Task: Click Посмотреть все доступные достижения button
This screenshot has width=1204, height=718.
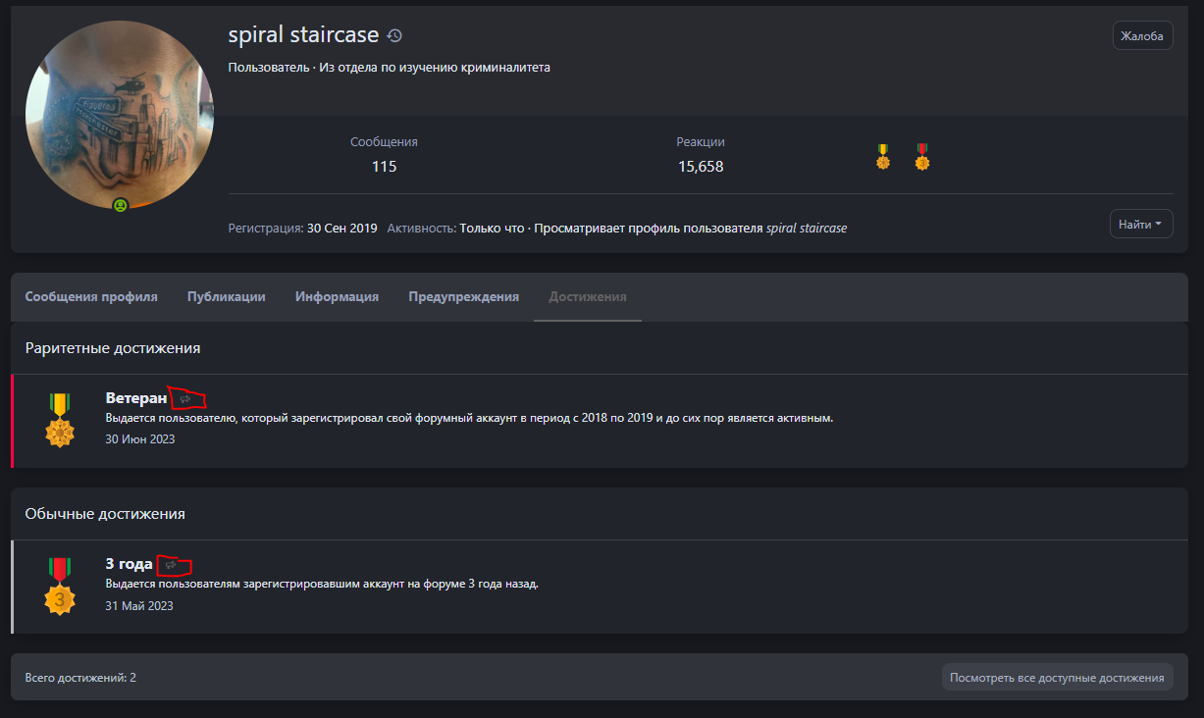Action: (1057, 678)
